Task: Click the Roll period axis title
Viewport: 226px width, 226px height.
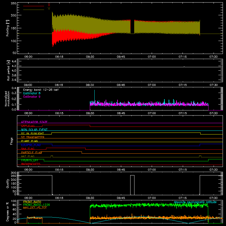Action: coord(8,70)
